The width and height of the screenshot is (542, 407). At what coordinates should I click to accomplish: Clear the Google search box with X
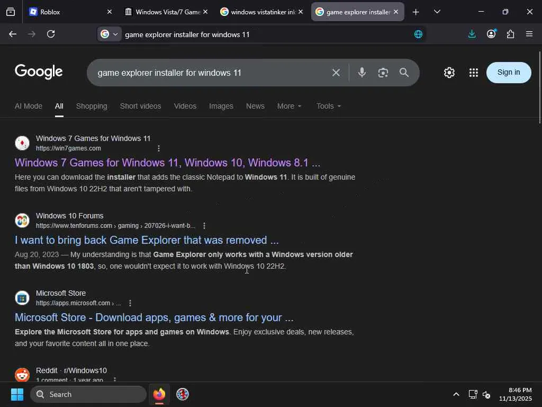coord(336,73)
